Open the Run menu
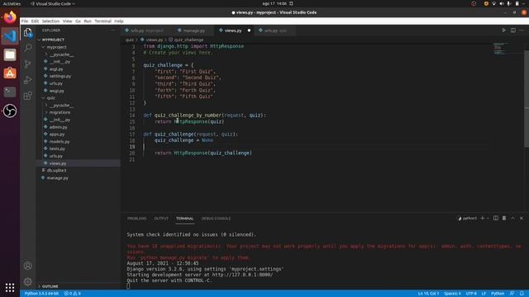This screenshot has width=529, height=297. click(88, 21)
